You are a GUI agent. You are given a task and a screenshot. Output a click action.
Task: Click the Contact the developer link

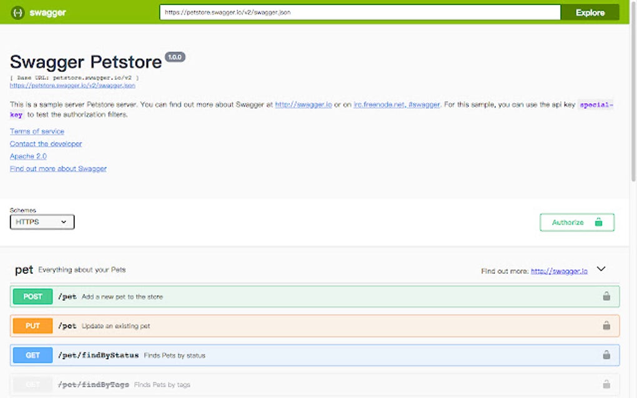pyautogui.click(x=46, y=143)
